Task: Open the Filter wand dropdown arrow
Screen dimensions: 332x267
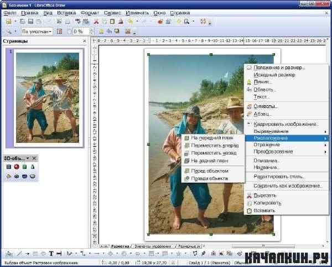Action: pos(15,32)
